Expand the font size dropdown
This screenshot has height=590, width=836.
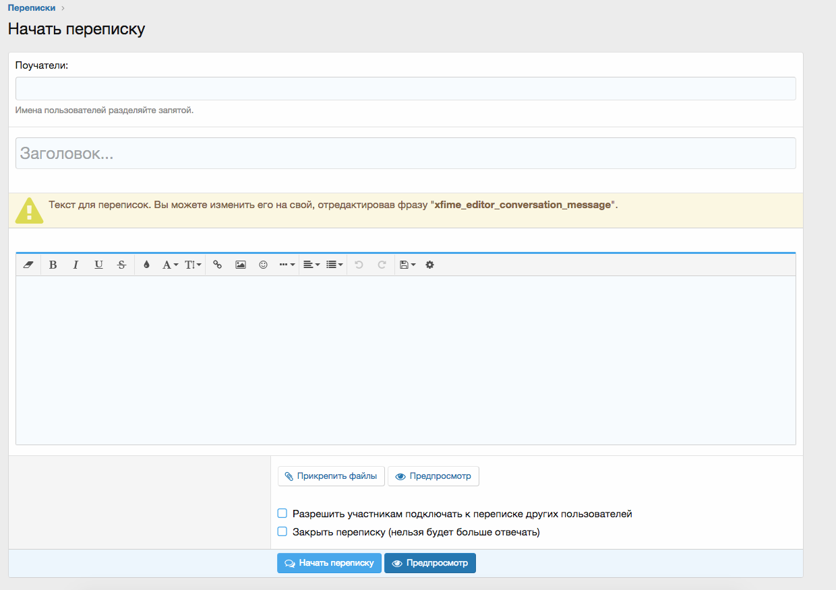[x=193, y=265]
